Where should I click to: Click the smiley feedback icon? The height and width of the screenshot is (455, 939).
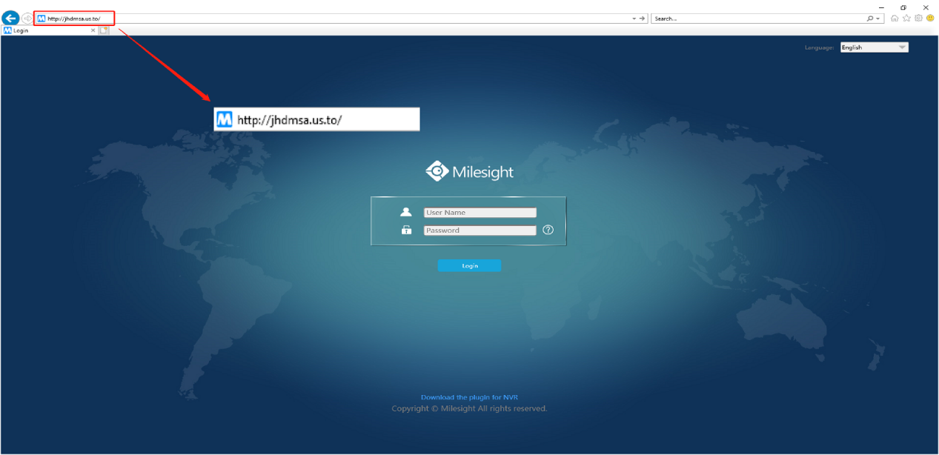pyautogui.click(x=930, y=18)
